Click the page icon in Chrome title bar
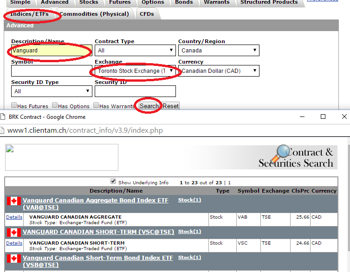This screenshot has width=350, height=272. [x=4, y=117]
